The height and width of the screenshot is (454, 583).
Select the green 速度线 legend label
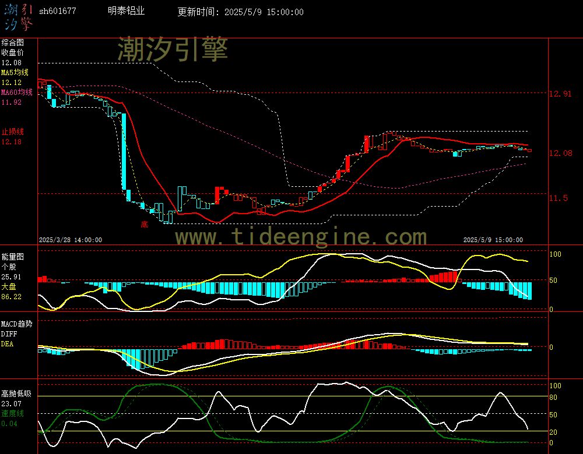13,413
